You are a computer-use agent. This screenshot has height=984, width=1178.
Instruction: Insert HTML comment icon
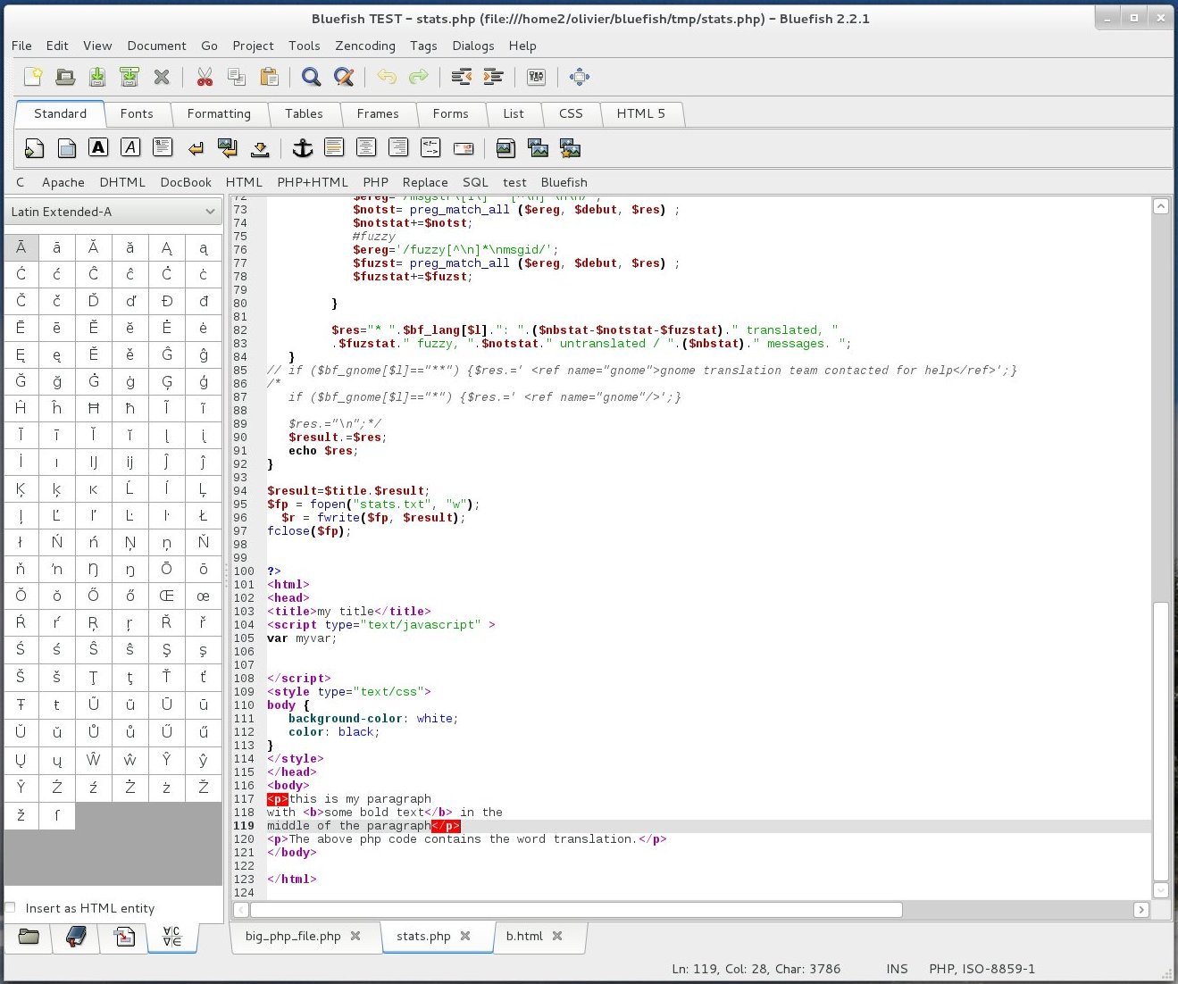point(430,148)
